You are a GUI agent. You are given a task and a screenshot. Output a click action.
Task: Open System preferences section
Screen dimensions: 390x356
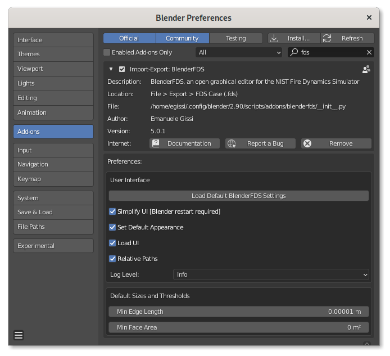[53, 198]
